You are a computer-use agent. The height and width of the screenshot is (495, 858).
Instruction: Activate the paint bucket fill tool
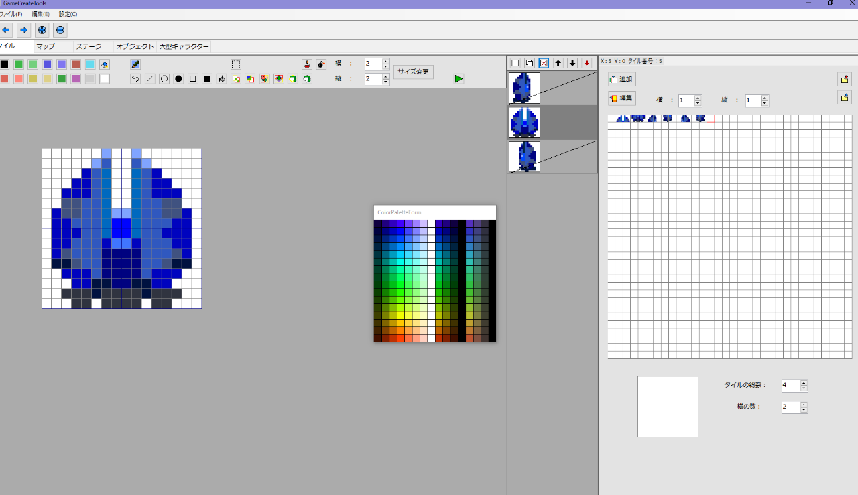[222, 79]
